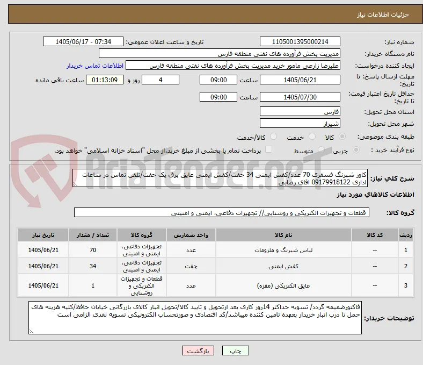This screenshot has height=365, width=423.
Task: Select the کالا radio button
Action: [x=342, y=137]
